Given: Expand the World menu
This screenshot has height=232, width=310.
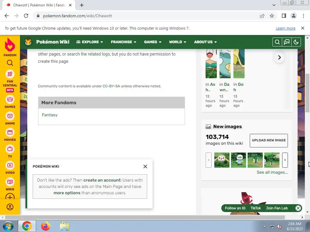Looking at the screenshot, I should pyautogui.click(x=177, y=42).
